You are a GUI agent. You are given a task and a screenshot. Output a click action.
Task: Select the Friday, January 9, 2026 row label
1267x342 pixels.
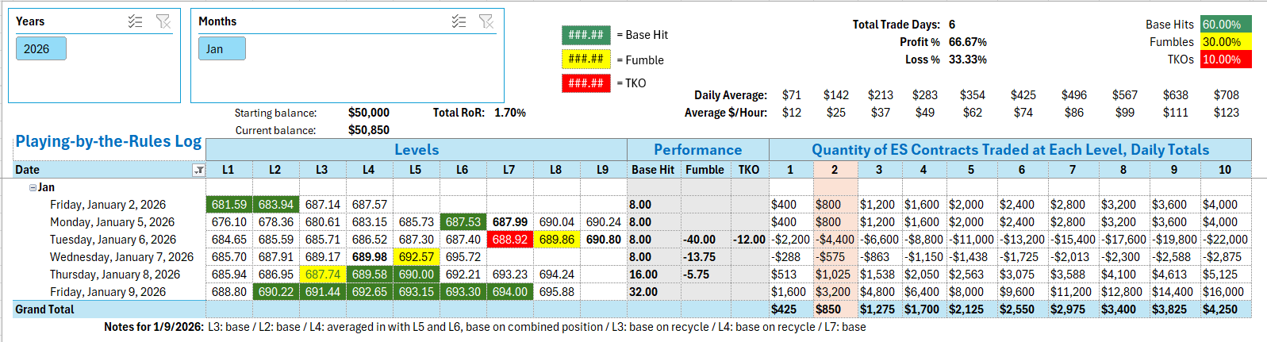[x=108, y=292]
